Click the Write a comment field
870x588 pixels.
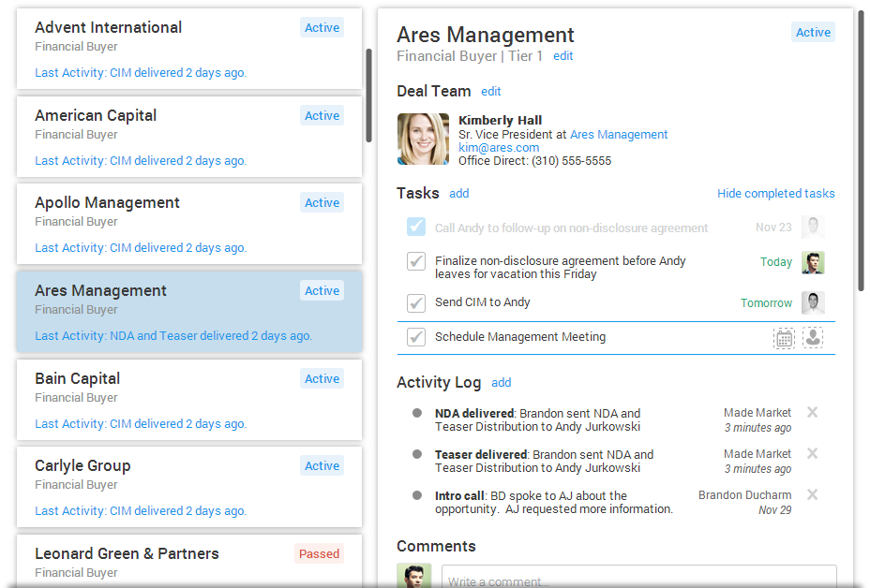pyautogui.click(x=638, y=579)
